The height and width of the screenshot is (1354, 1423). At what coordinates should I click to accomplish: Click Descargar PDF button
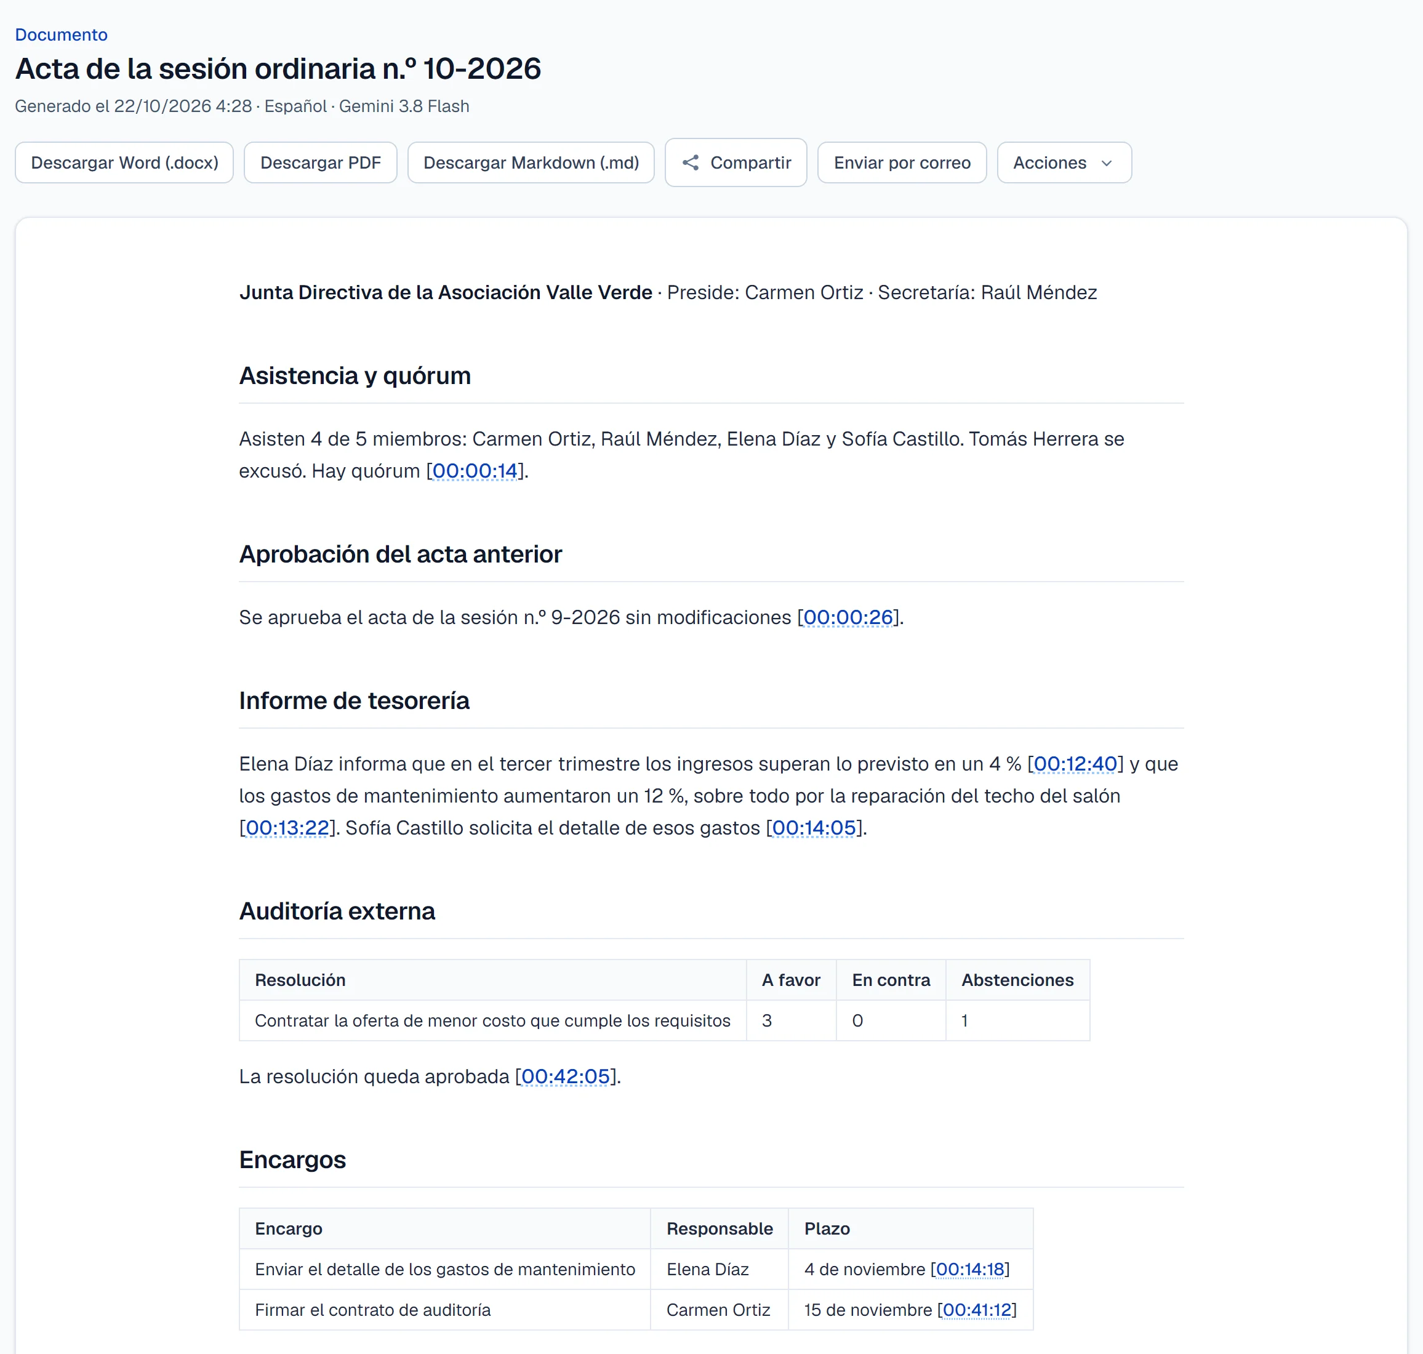click(321, 162)
